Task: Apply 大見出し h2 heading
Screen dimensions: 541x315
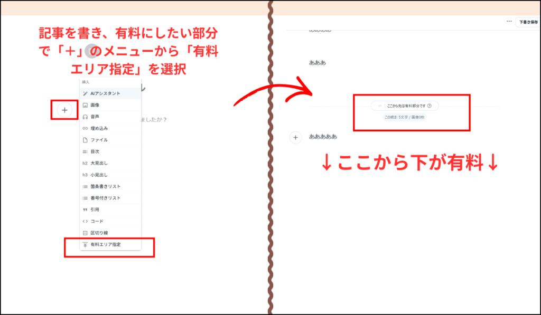Action: point(99,163)
